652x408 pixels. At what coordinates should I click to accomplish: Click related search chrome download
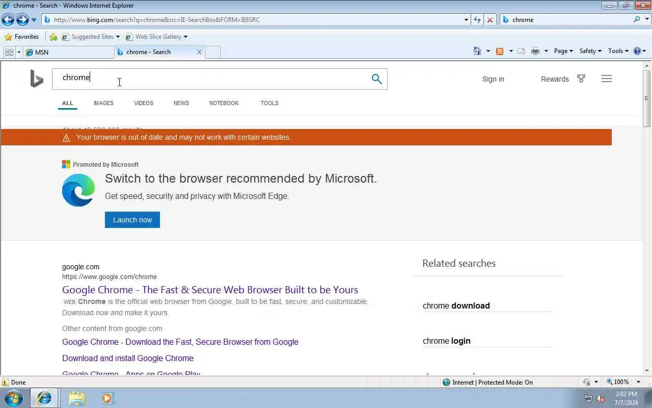[x=456, y=305]
